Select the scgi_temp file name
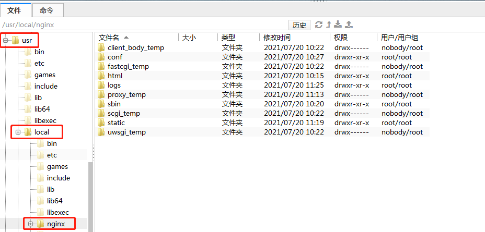The image size is (485, 232). point(124,113)
